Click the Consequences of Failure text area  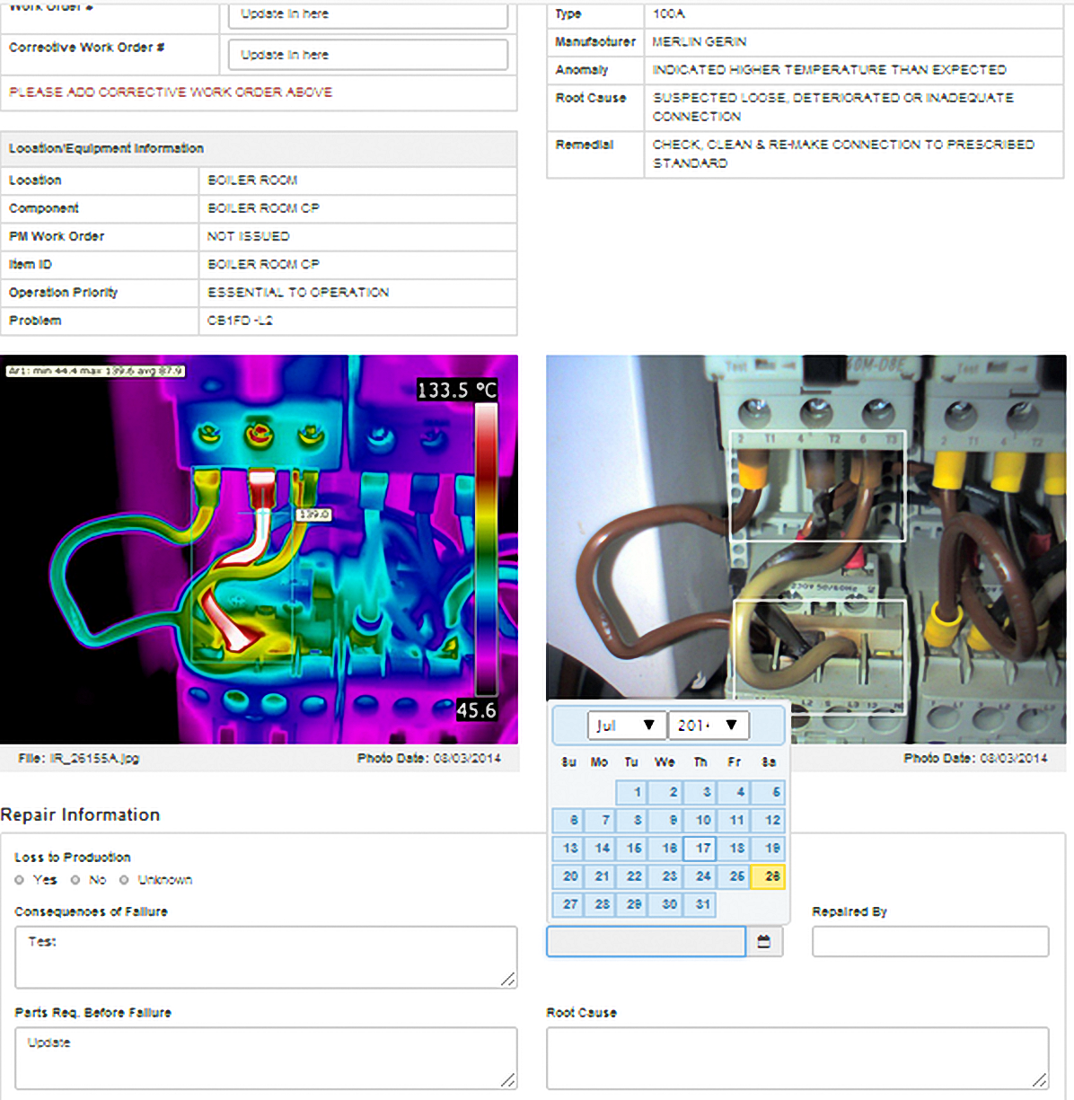(x=266, y=957)
